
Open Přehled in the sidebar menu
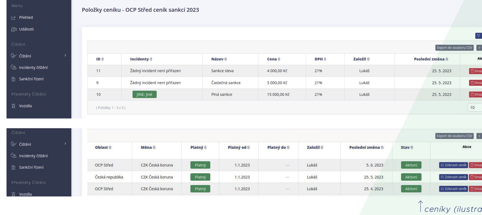tap(26, 17)
